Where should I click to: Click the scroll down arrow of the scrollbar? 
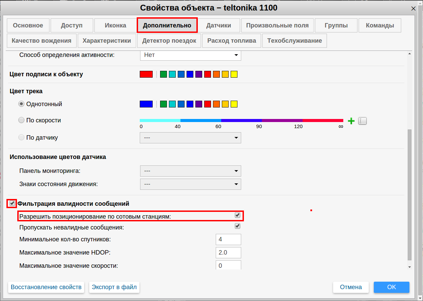click(x=409, y=267)
